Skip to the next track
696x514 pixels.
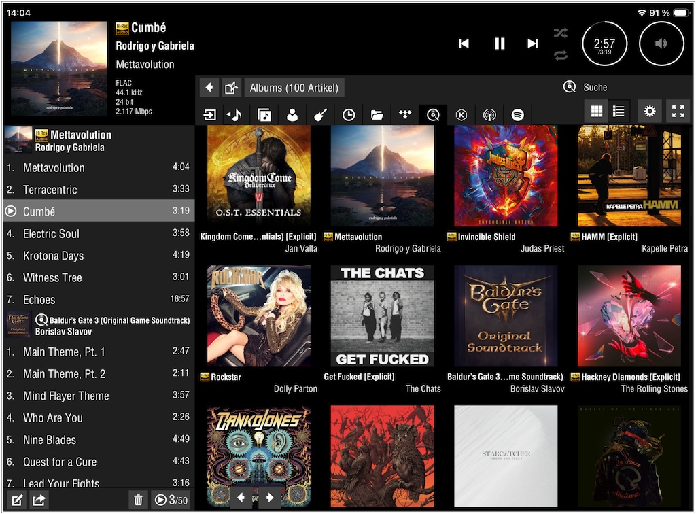pyautogui.click(x=533, y=44)
